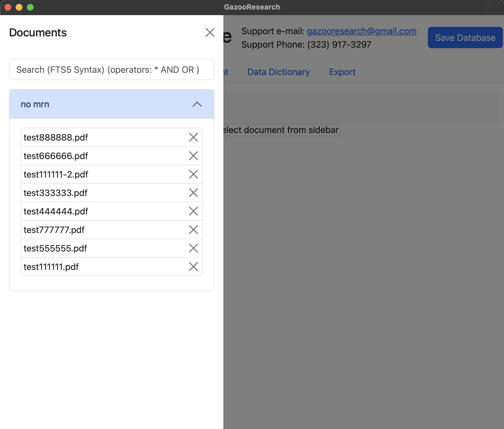Click the X icon next to test777777.pdf

[193, 230]
